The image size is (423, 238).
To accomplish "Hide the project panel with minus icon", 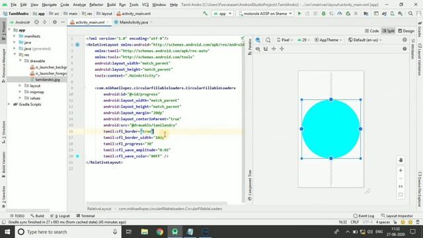I will [x=63, y=22].
